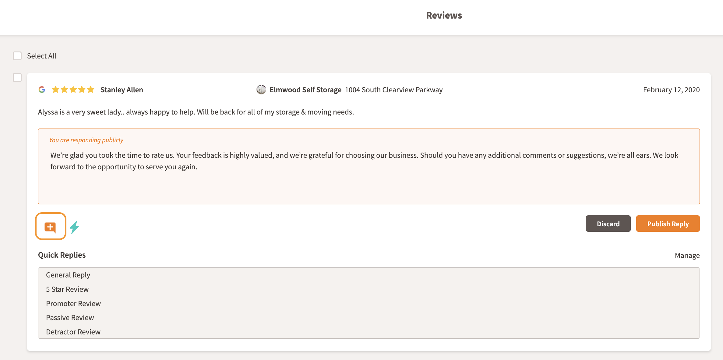The image size is (723, 360).
Task: Click the Reviews page heading
Action: pyautogui.click(x=444, y=16)
